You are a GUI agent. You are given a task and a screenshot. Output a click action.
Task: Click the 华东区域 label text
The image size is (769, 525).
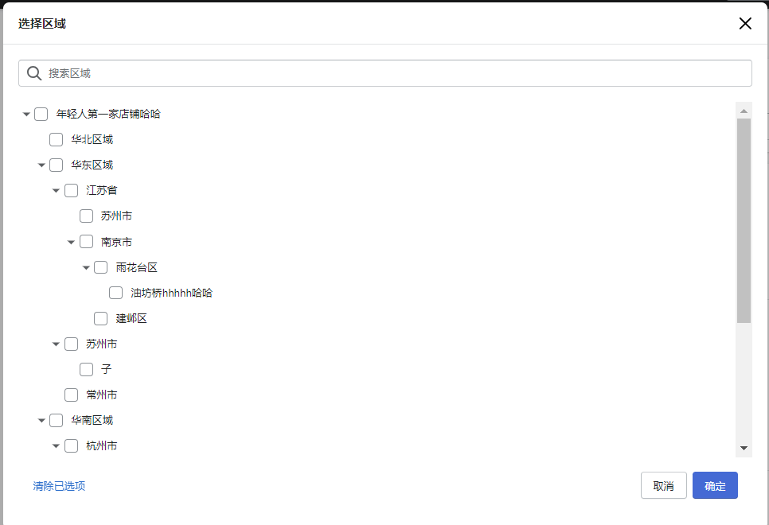pos(92,165)
